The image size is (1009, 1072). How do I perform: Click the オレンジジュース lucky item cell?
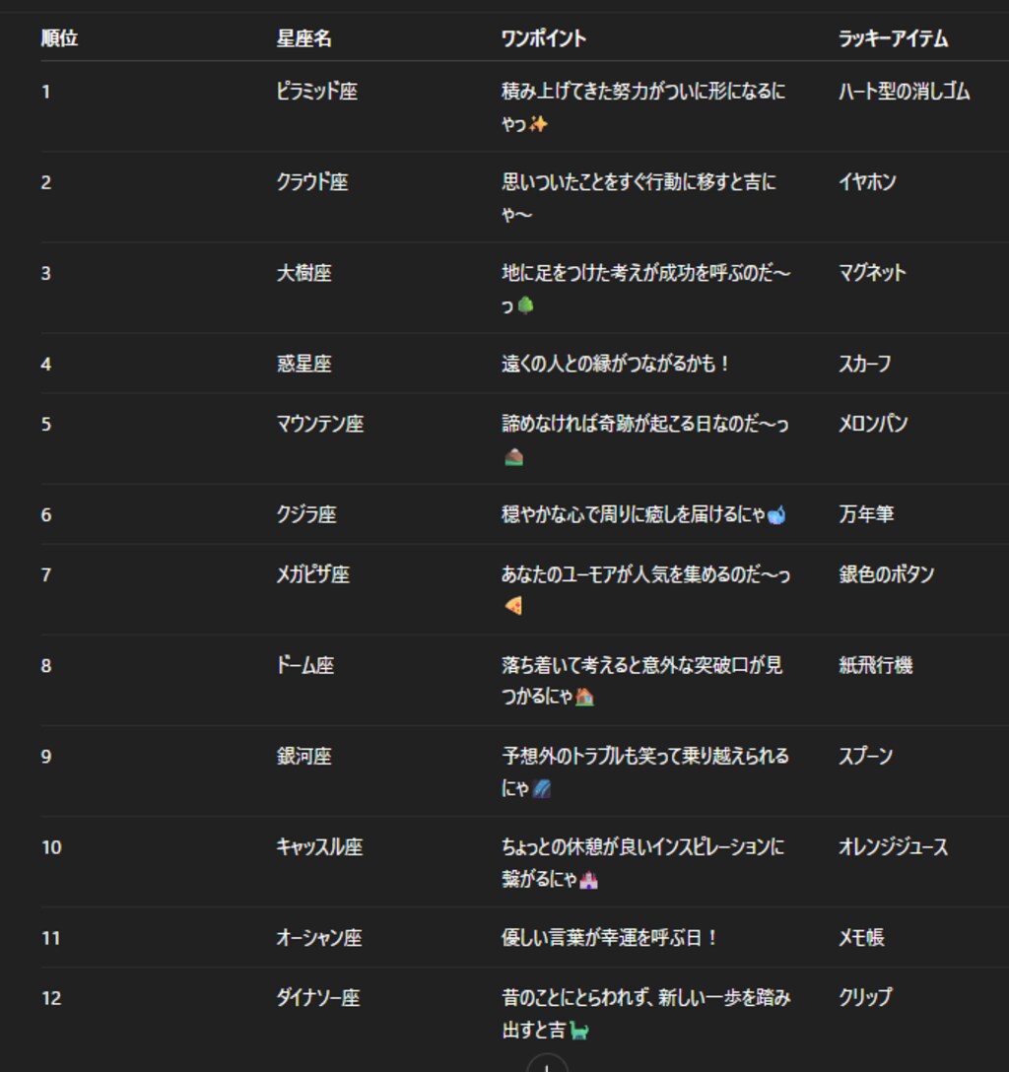(x=893, y=847)
